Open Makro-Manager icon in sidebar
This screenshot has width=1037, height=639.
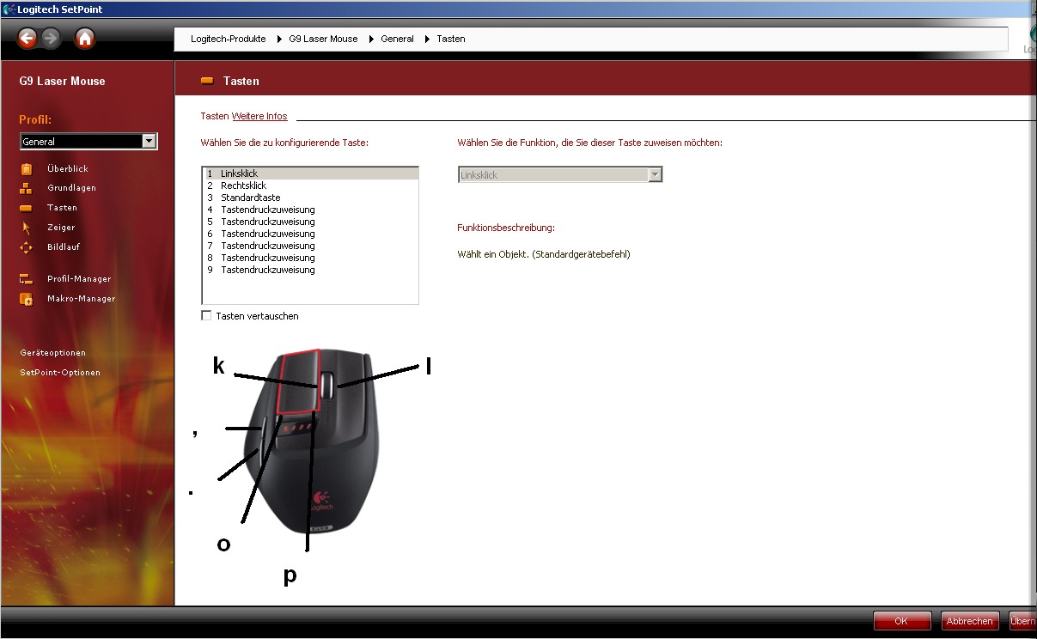(x=26, y=299)
